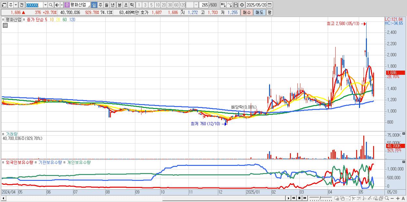Click the overlapping windows icon
Screen dimensions: 407x202
[x=342, y=198]
